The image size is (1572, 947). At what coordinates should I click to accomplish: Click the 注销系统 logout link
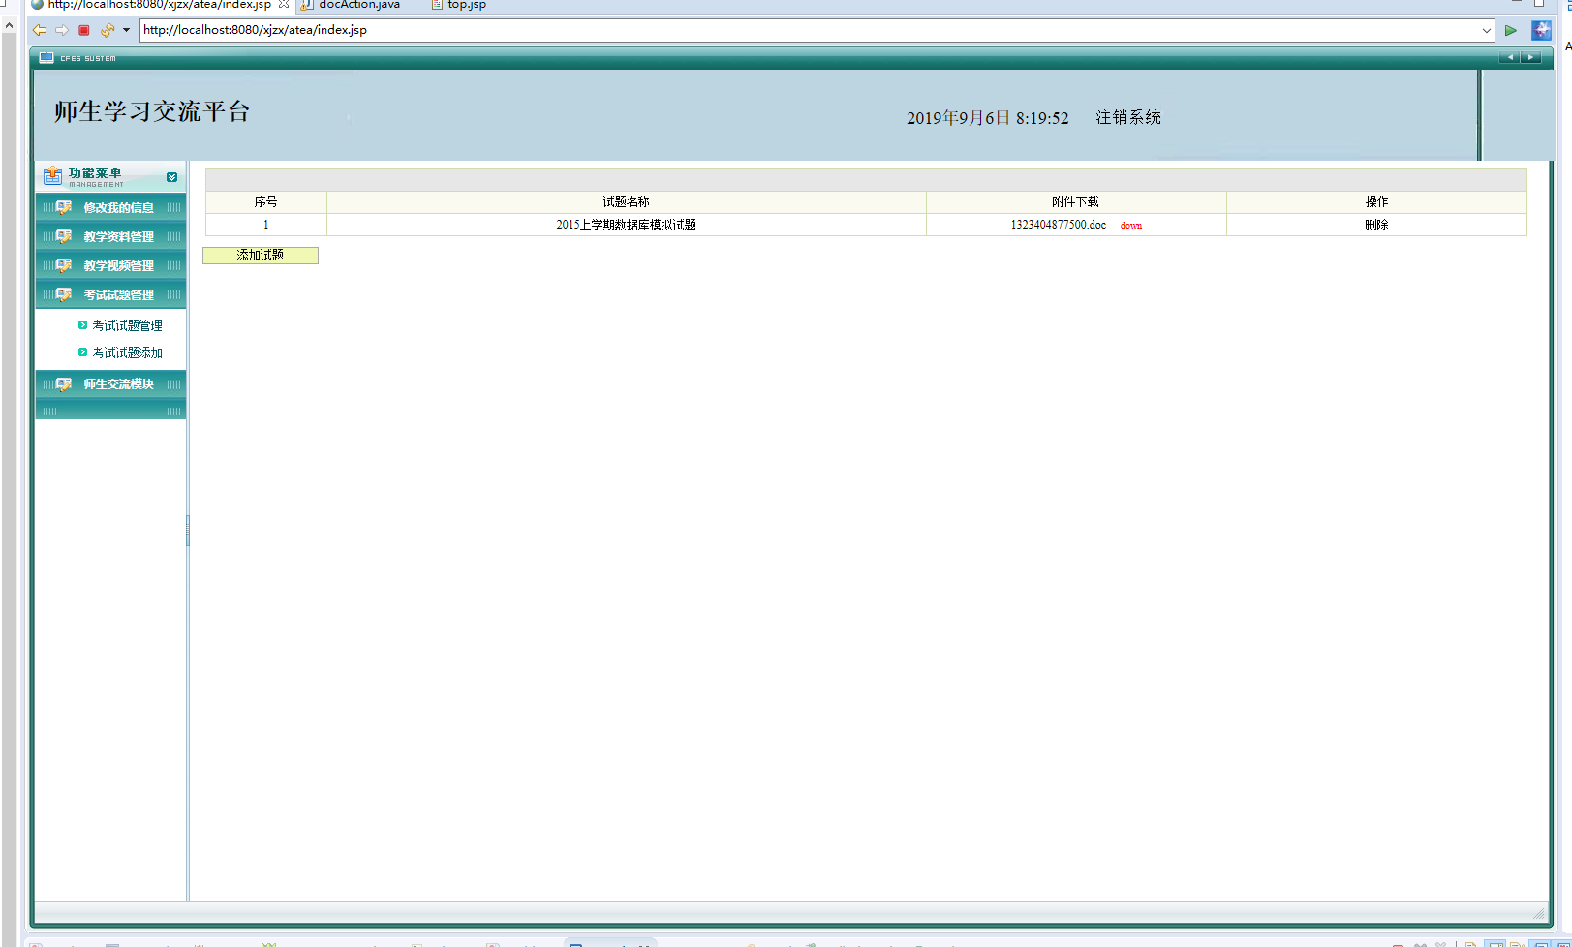pyautogui.click(x=1128, y=117)
